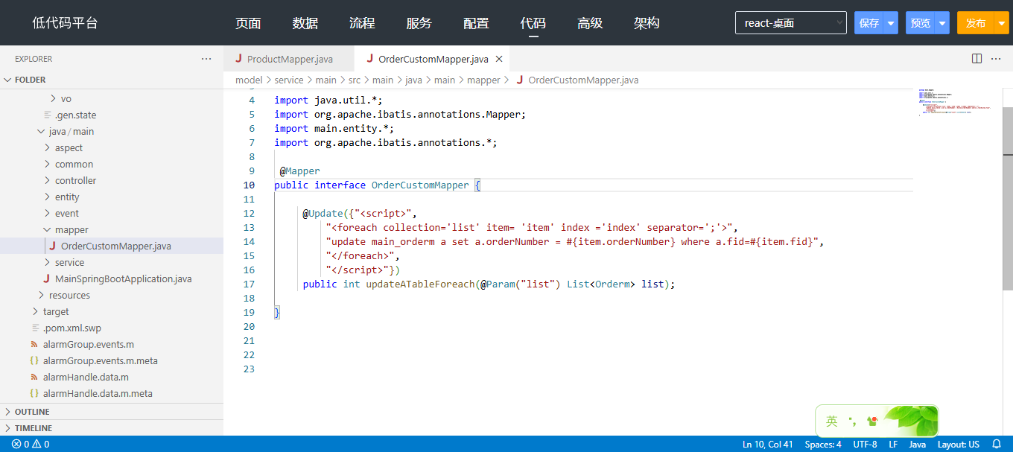Screen dimensions: 1013x452
Task: Click UTF-8 encoding status item
Action: (865, 444)
